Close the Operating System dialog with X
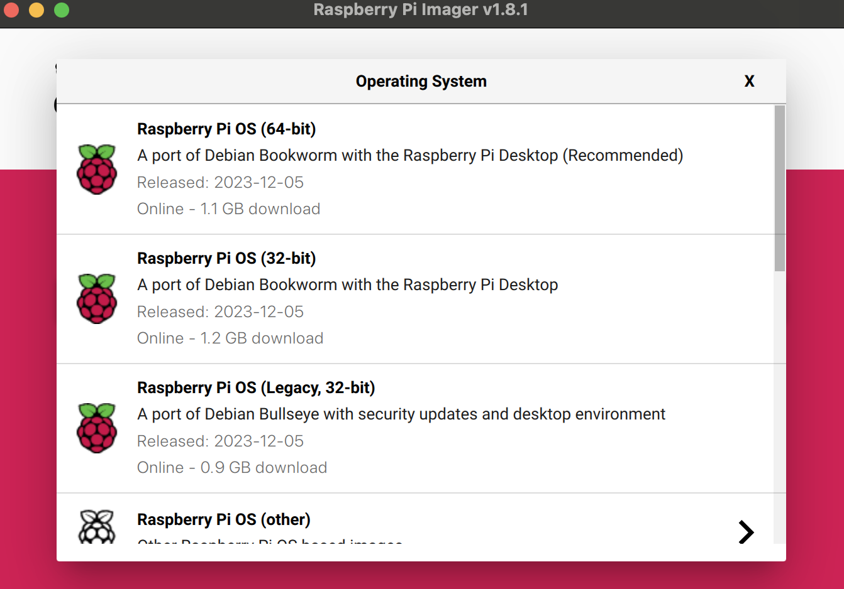 pos(749,81)
